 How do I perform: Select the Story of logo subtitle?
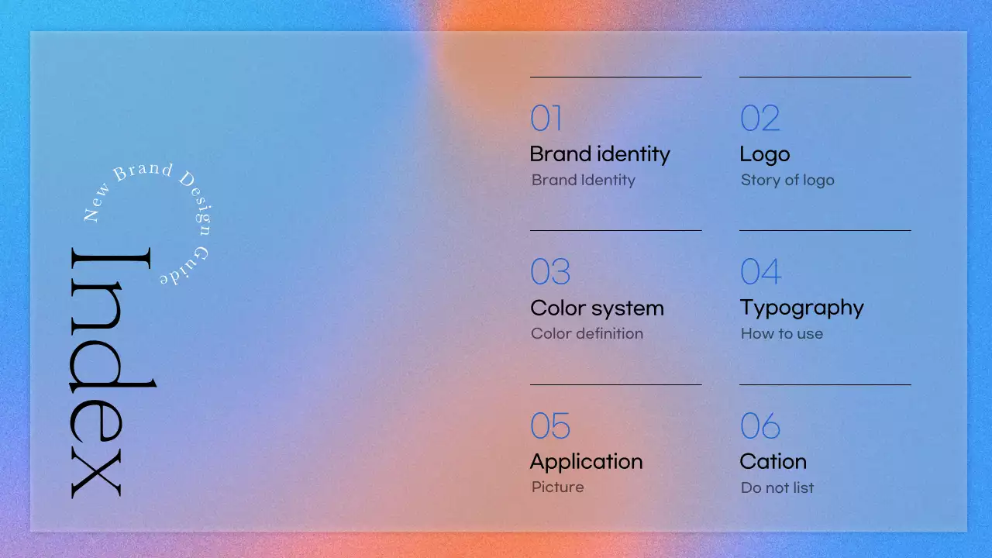[787, 180]
